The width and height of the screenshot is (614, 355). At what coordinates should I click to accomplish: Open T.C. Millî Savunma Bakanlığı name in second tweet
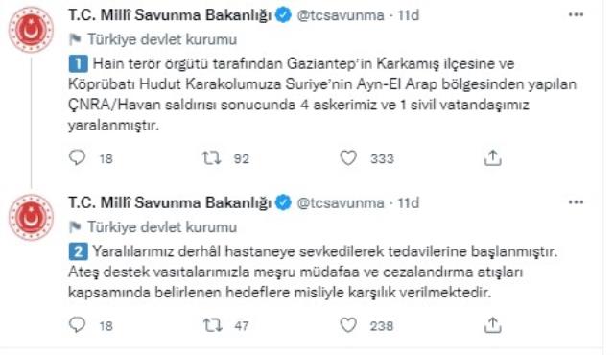170,202
